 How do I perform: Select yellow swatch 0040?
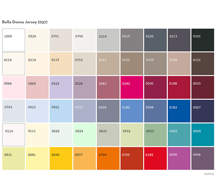coord(61,158)
